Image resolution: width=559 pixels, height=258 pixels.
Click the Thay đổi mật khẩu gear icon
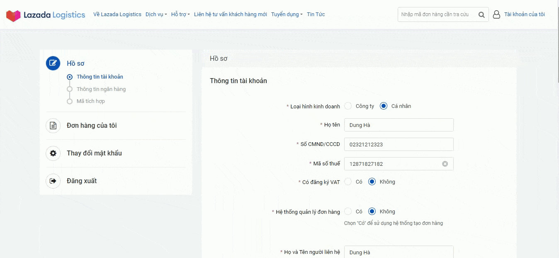tap(53, 153)
